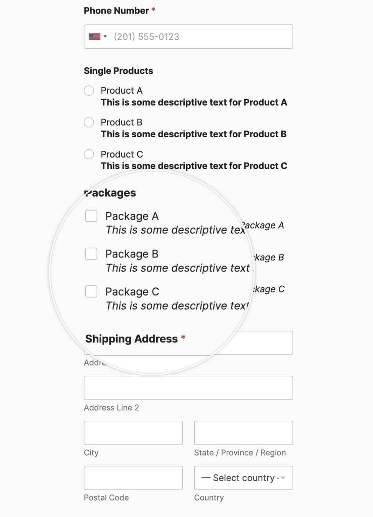
Task: Click the Packages section heading
Action: point(110,193)
